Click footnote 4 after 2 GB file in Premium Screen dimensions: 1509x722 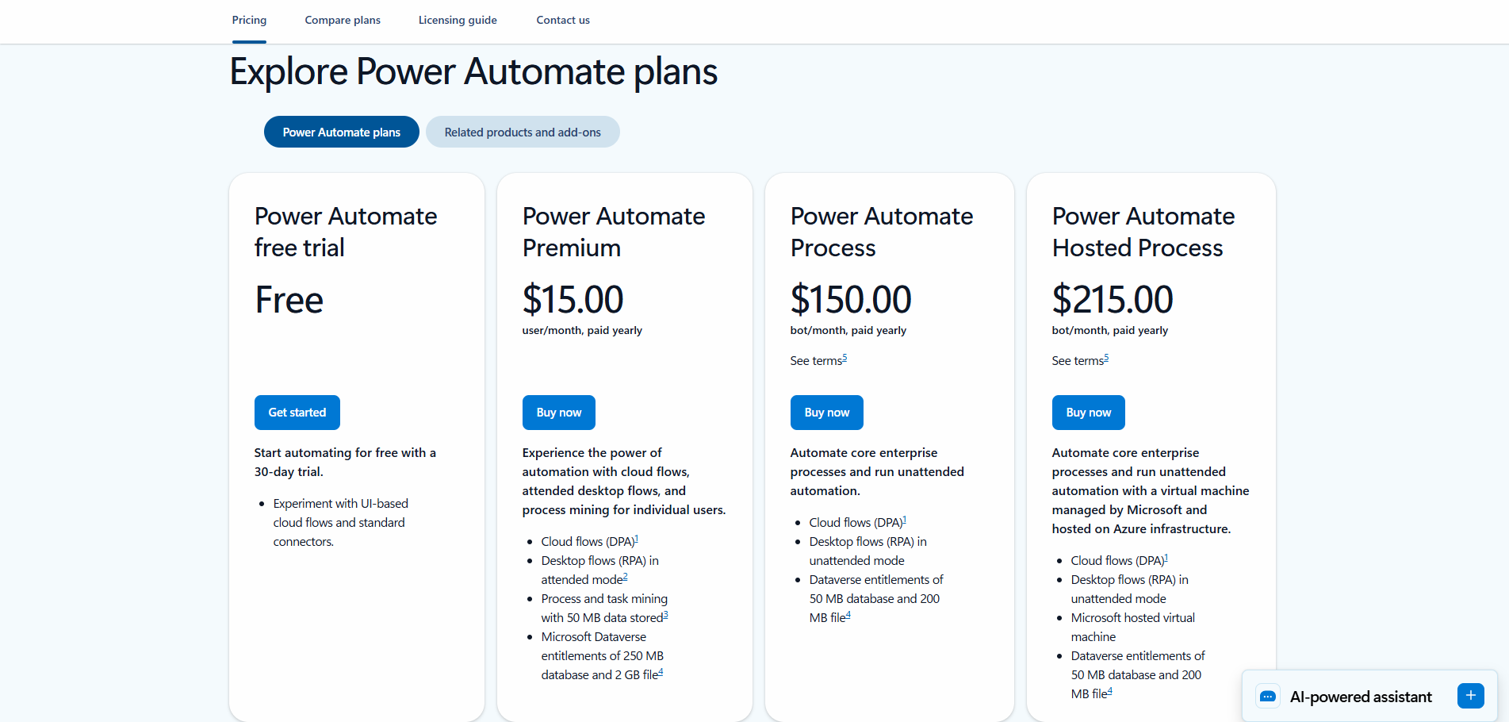coord(661,670)
